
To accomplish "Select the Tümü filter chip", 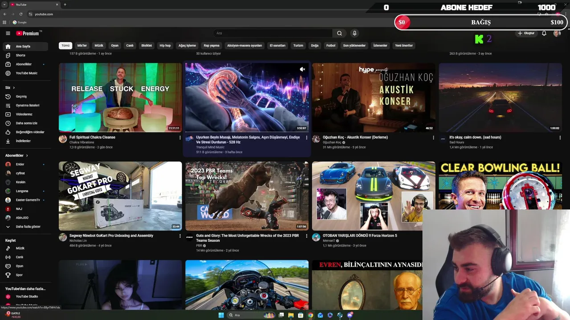I will pyautogui.click(x=65, y=45).
